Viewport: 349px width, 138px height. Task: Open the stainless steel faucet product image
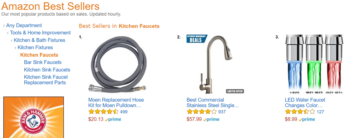pyautogui.click(x=215, y=64)
